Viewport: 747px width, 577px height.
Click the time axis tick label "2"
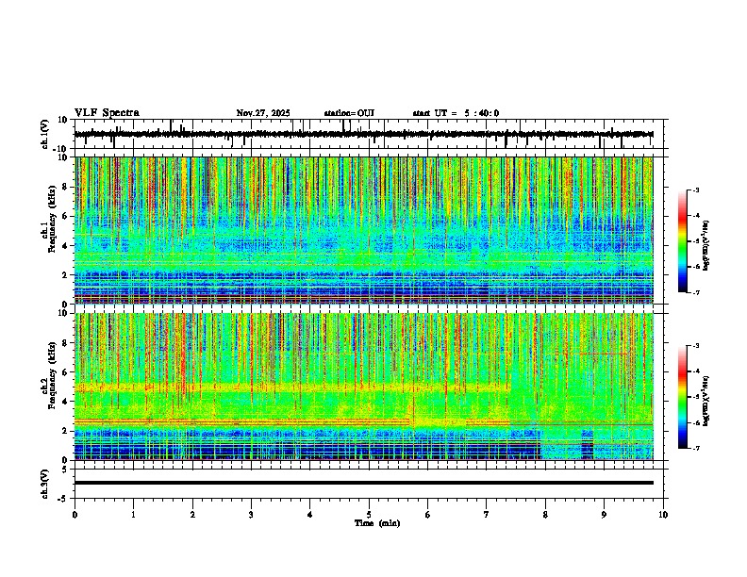click(x=192, y=515)
